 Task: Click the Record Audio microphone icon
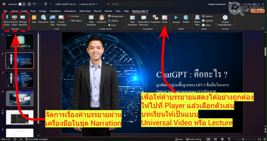7,17
